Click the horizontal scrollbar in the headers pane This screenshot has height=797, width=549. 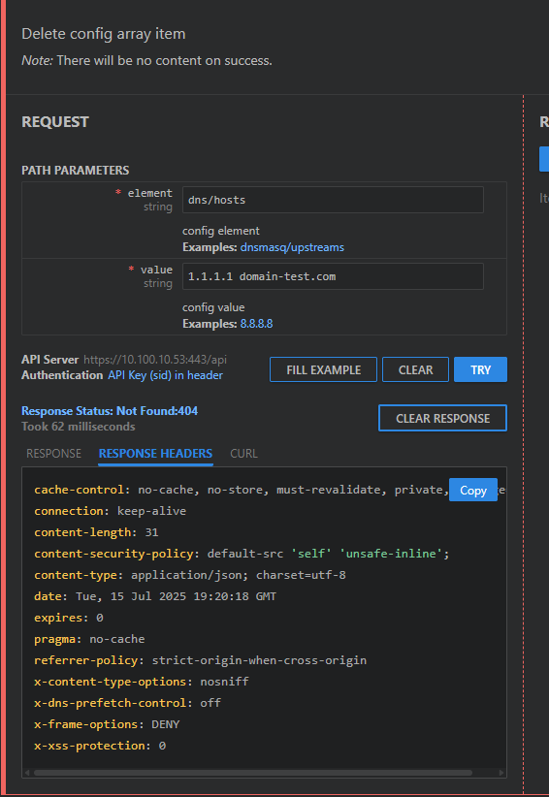tap(252, 773)
